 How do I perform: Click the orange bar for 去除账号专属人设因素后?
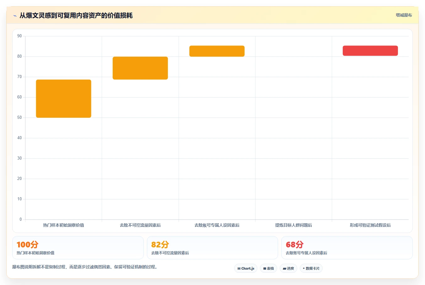(217, 51)
